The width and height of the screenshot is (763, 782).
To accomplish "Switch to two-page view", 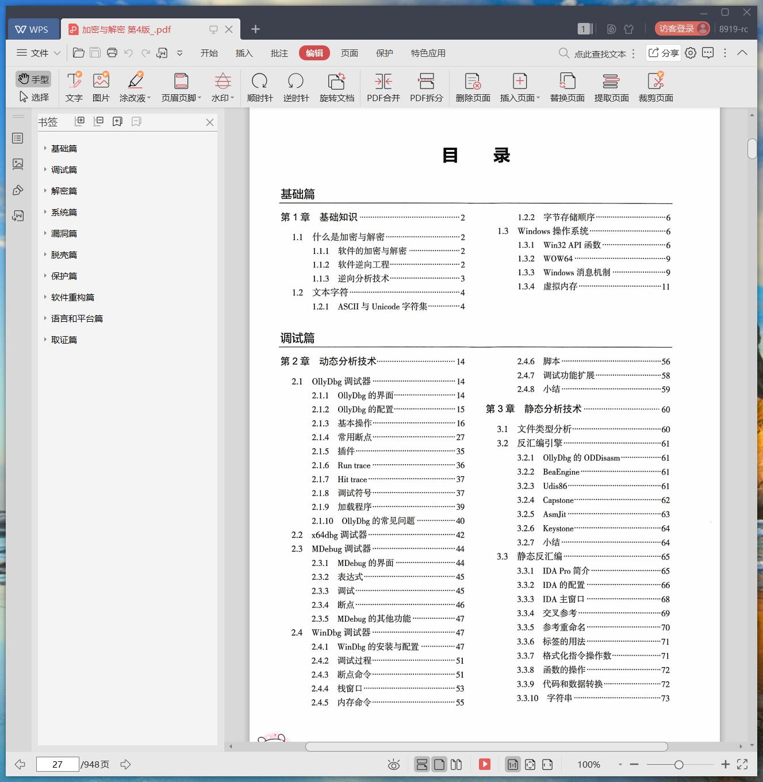I will [x=456, y=764].
